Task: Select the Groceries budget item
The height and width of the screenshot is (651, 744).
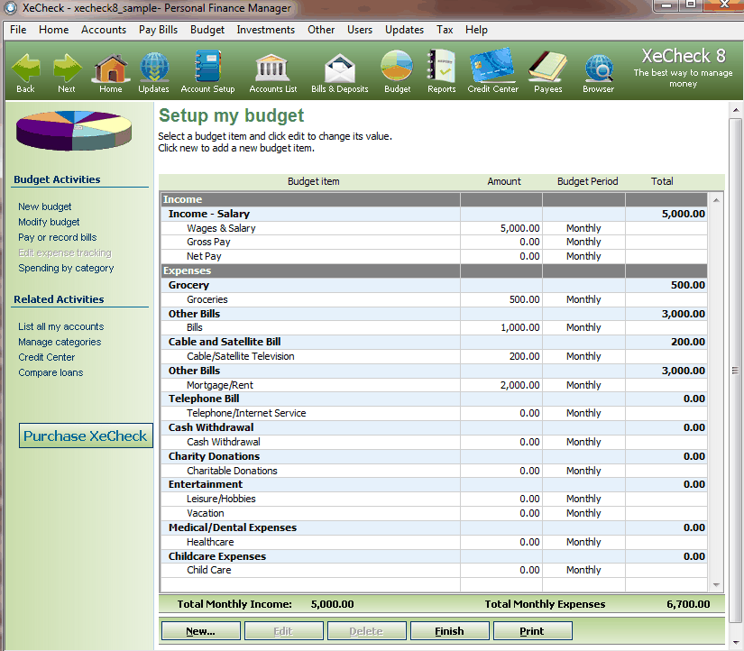Action: tap(434, 299)
